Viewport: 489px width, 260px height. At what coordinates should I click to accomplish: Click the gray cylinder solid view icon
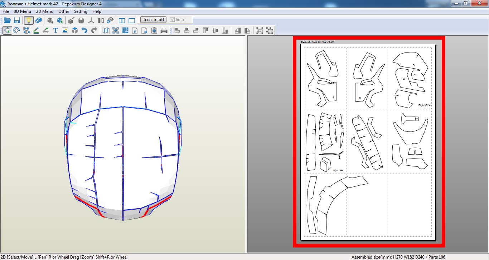tap(81, 20)
